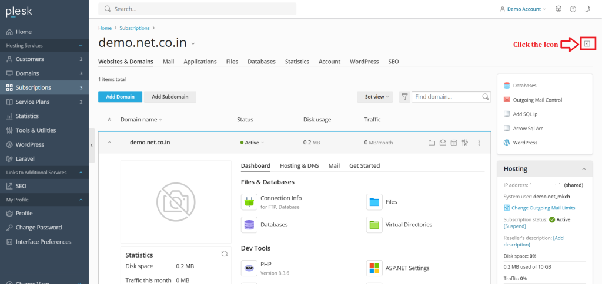Collapse the left sidebar with arrow handle
Screen dimensions: 602x284
92,146
